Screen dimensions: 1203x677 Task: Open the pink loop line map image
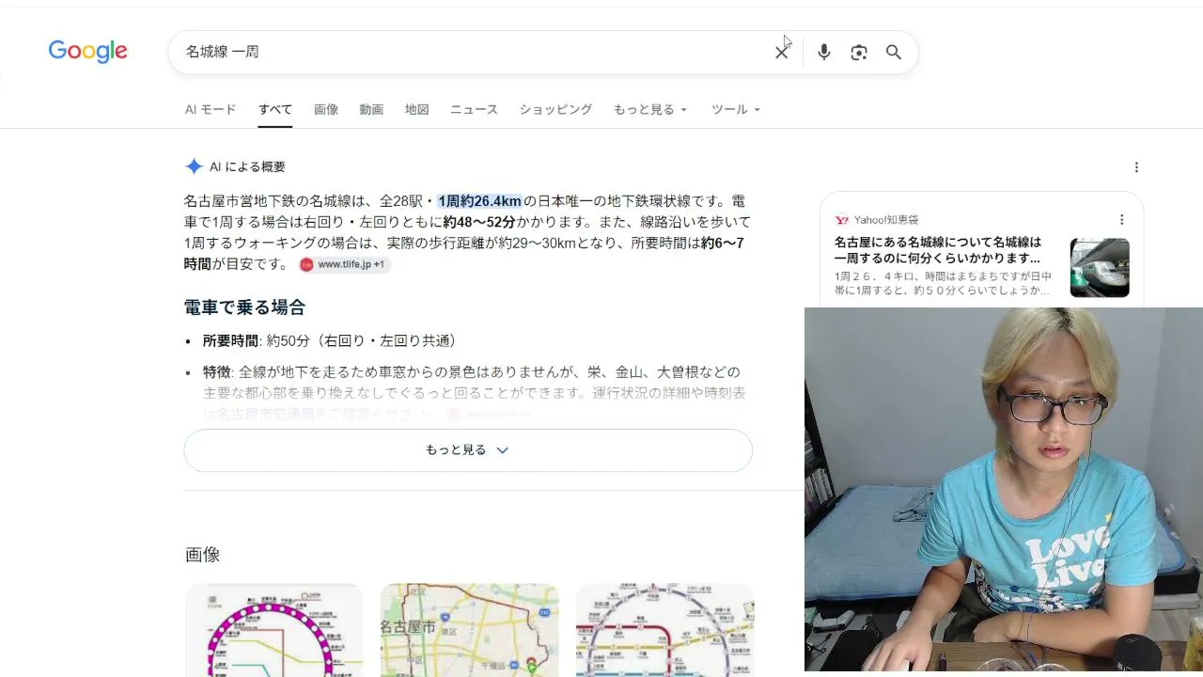tap(273, 630)
